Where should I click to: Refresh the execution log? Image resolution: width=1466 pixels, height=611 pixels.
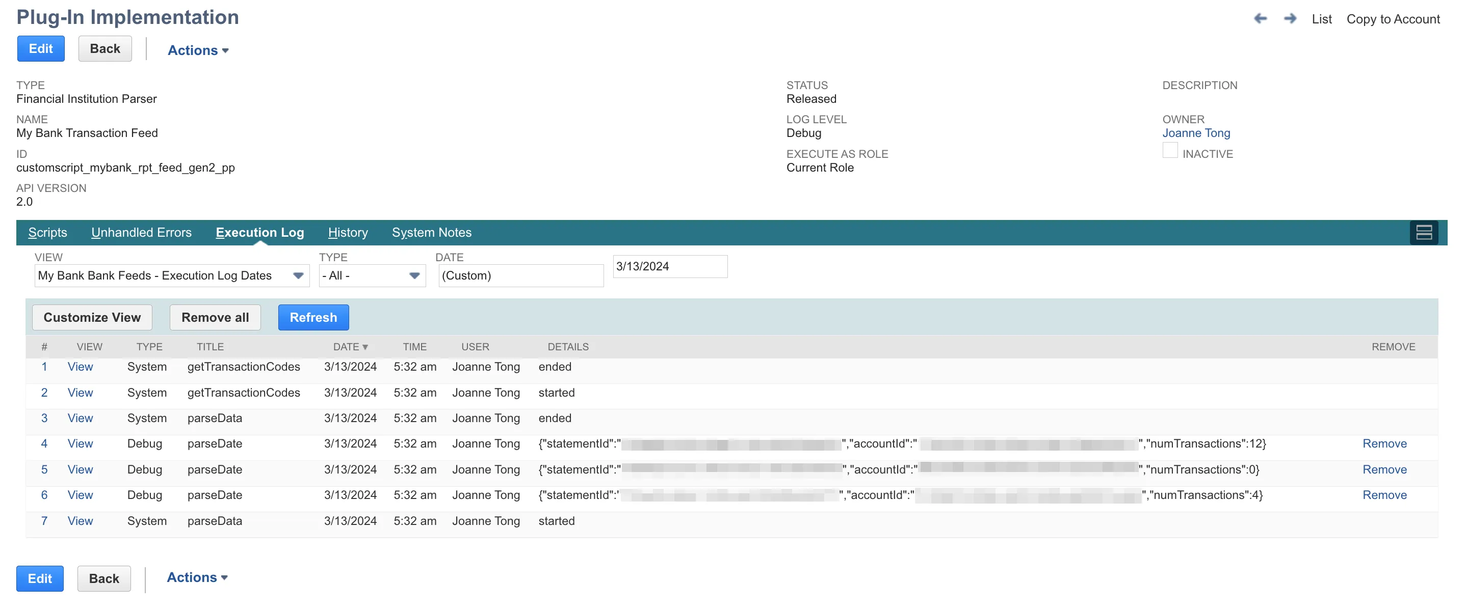click(x=313, y=317)
